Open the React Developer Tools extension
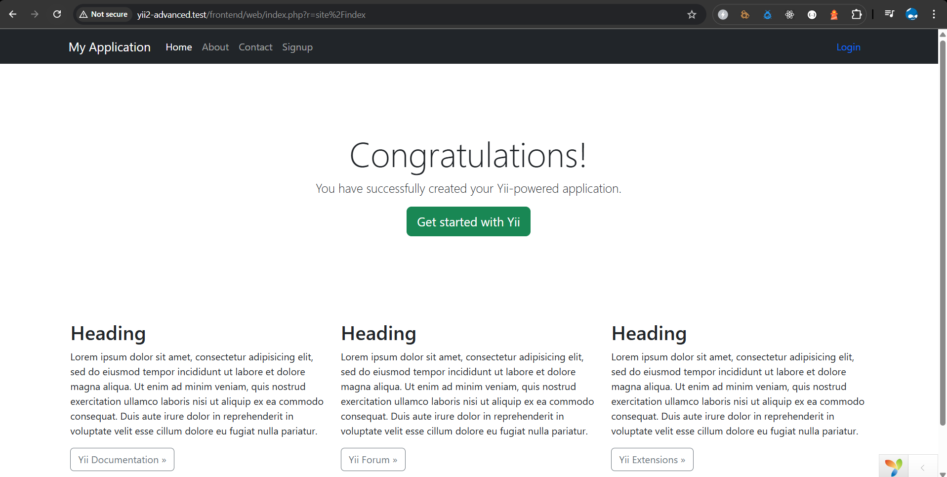 789,14
